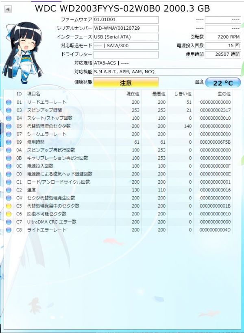Select the スピンアップ再試行回数 row name

pos(51,150)
